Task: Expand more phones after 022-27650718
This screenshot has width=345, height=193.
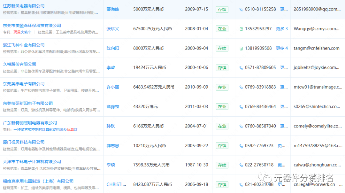Action: [281, 165]
